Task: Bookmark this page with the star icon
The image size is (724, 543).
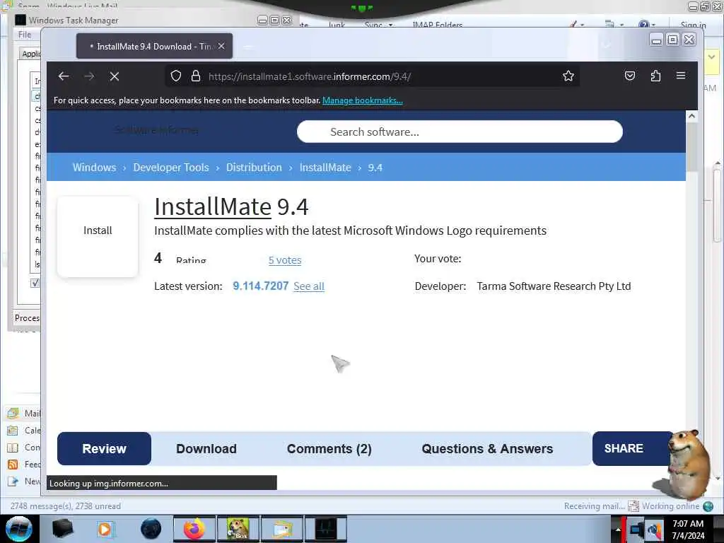Action: 568,76
